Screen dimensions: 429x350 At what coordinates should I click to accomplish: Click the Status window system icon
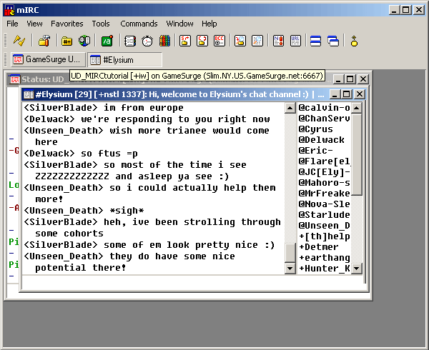[x=15, y=79]
